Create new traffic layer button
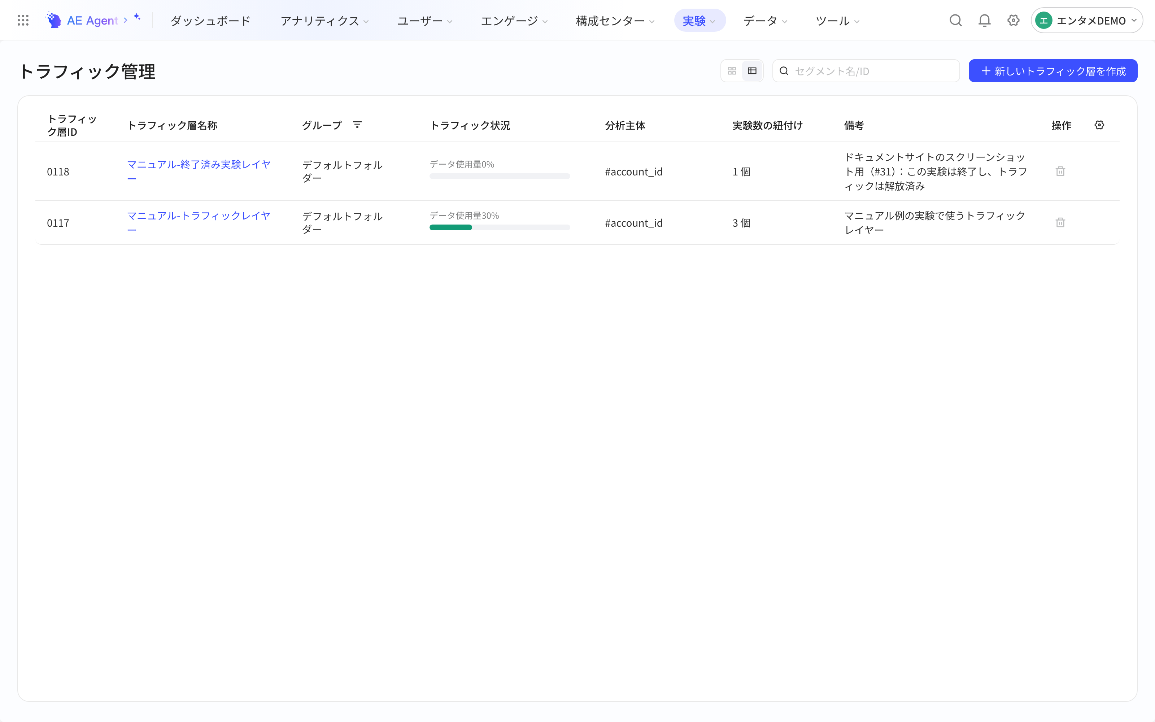This screenshot has height=722, width=1155. (x=1053, y=71)
